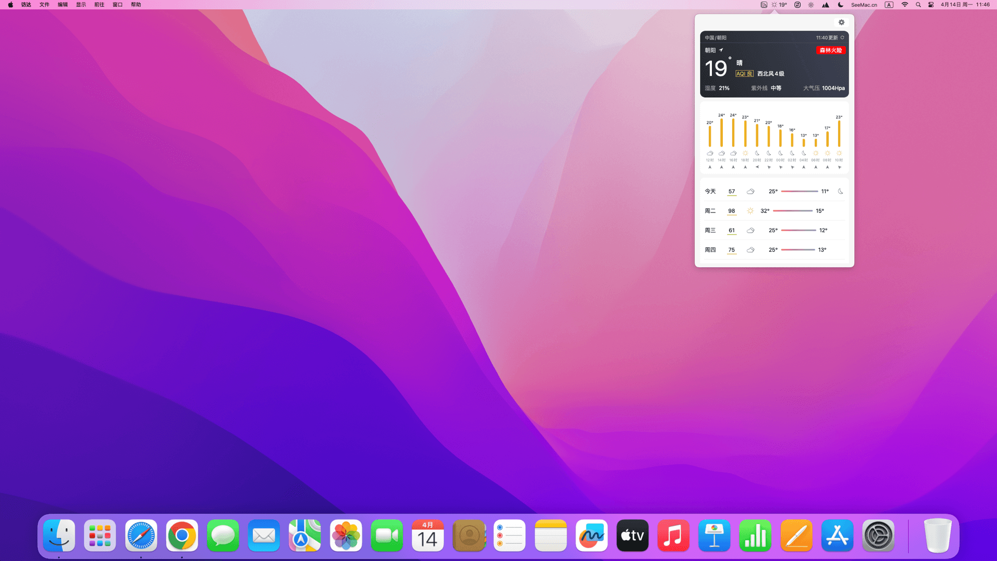Click the Spotlight search magnifier icon

918,5
